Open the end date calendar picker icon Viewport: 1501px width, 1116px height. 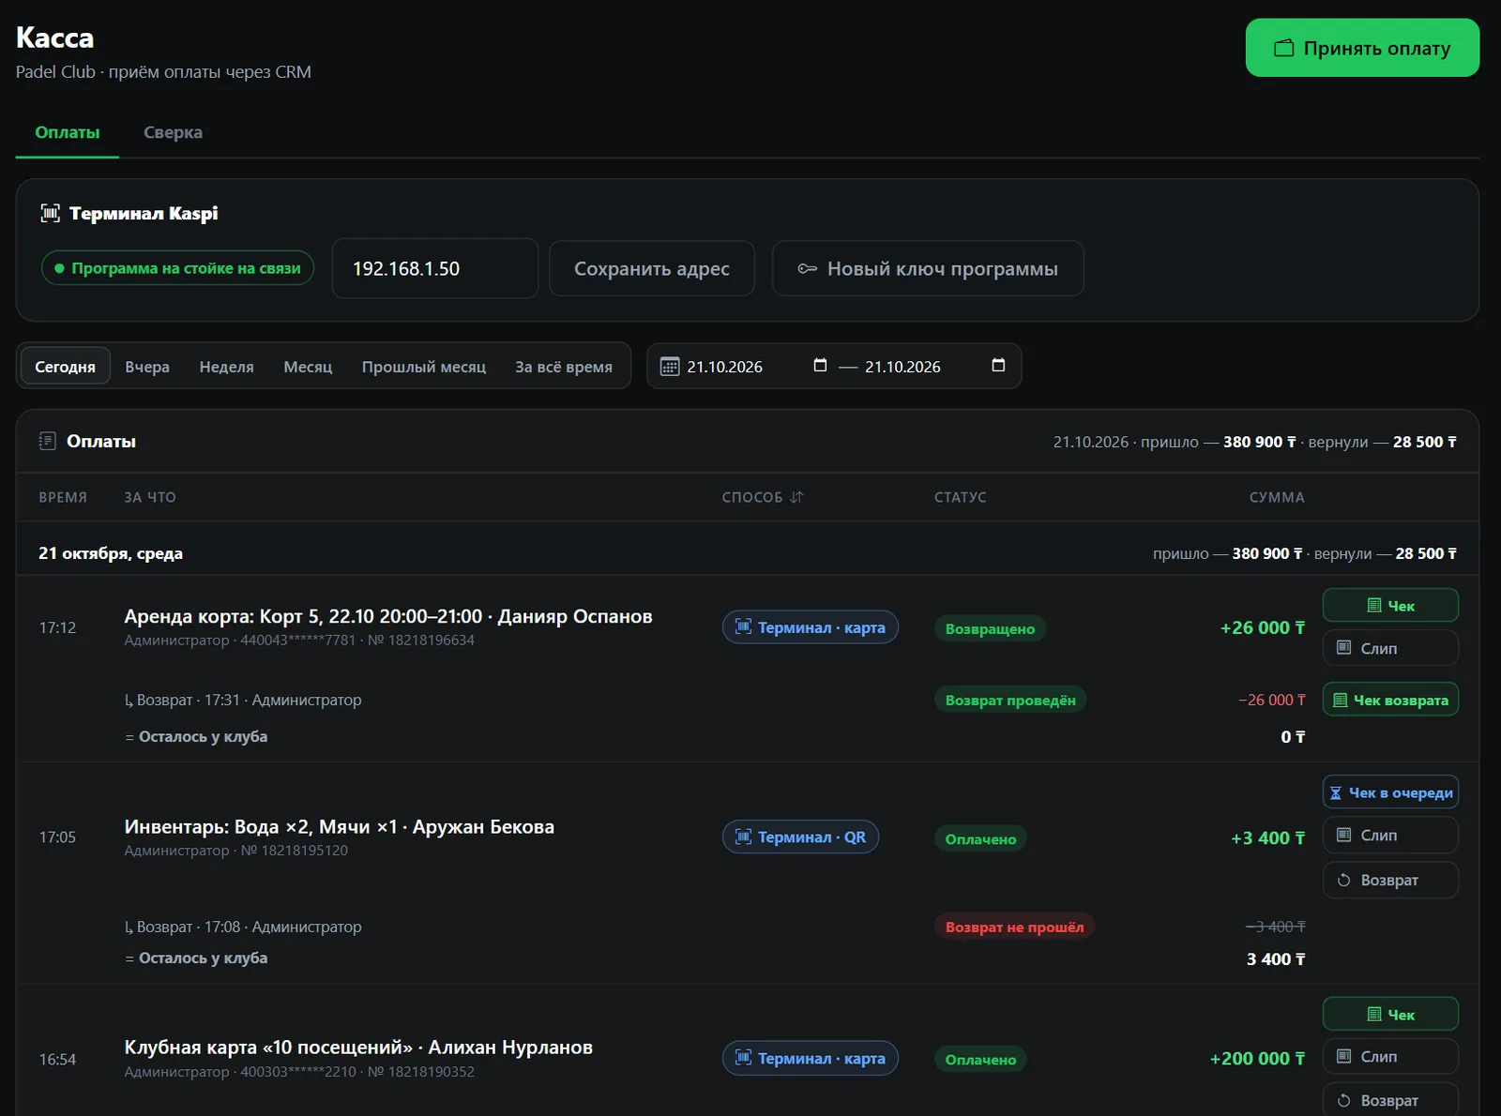point(998,366)
